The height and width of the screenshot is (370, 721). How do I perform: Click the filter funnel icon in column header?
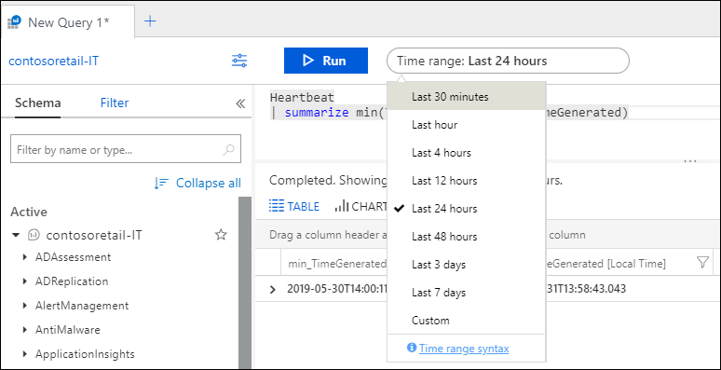tap(702, 263)
